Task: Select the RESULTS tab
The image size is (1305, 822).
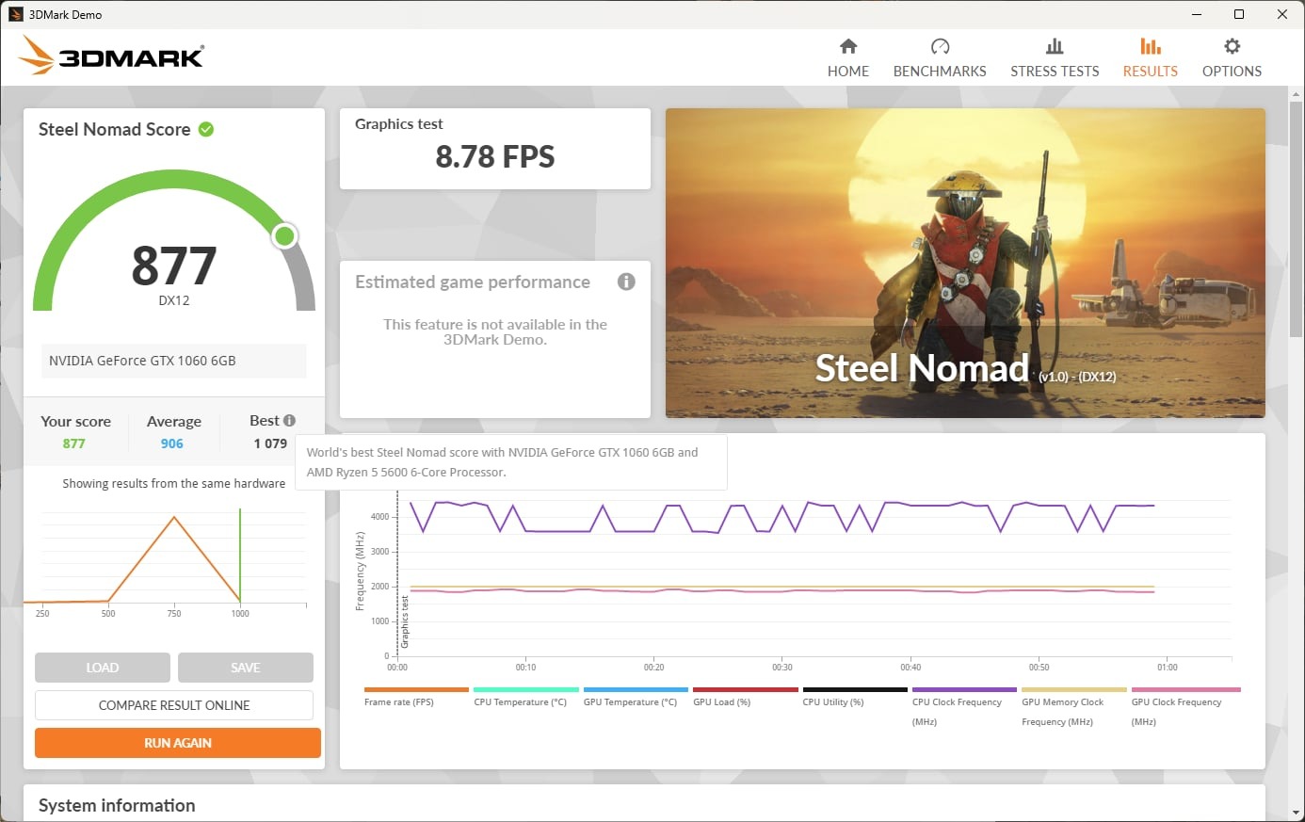Action: pyautogui.click(x=1150, y=58)
